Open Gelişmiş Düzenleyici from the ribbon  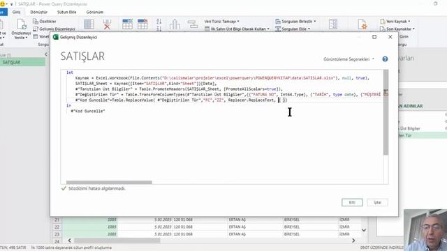(54, 29)
